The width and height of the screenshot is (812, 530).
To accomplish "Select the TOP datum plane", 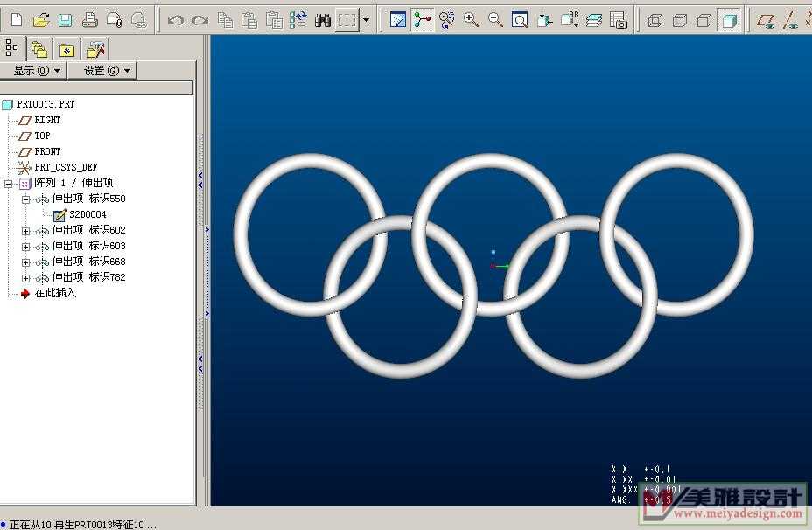I will (42, 136).
